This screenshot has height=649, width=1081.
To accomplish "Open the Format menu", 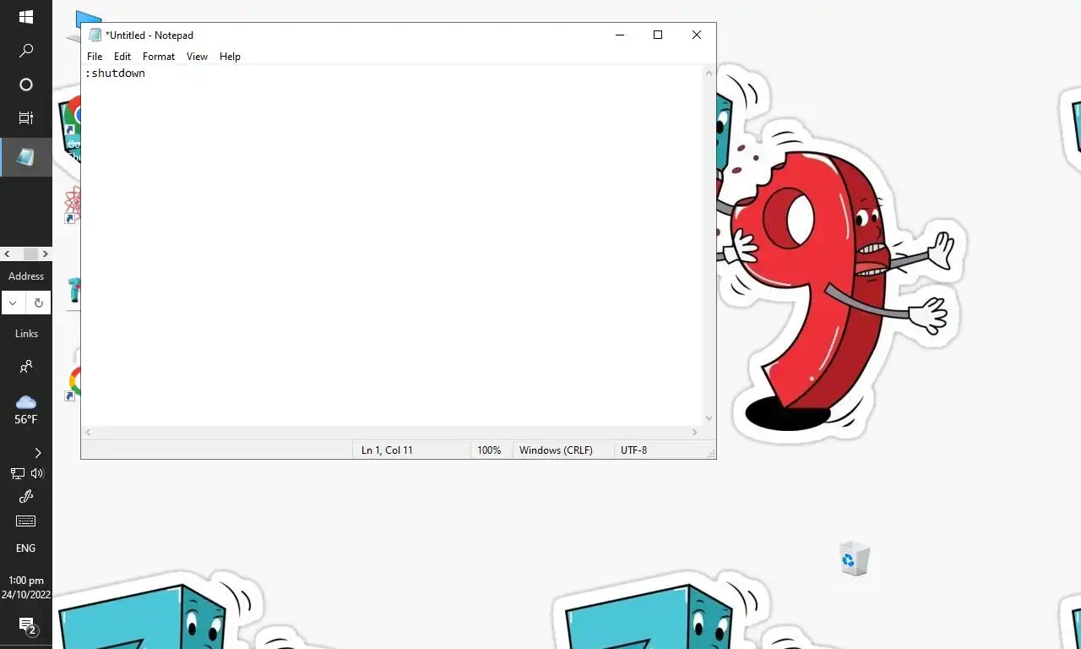I will pyautogui.click(x=159, y=57).
